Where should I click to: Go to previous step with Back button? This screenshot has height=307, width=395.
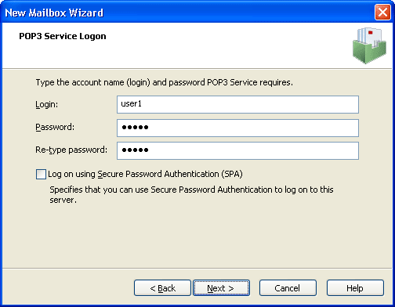pos(162,288)
